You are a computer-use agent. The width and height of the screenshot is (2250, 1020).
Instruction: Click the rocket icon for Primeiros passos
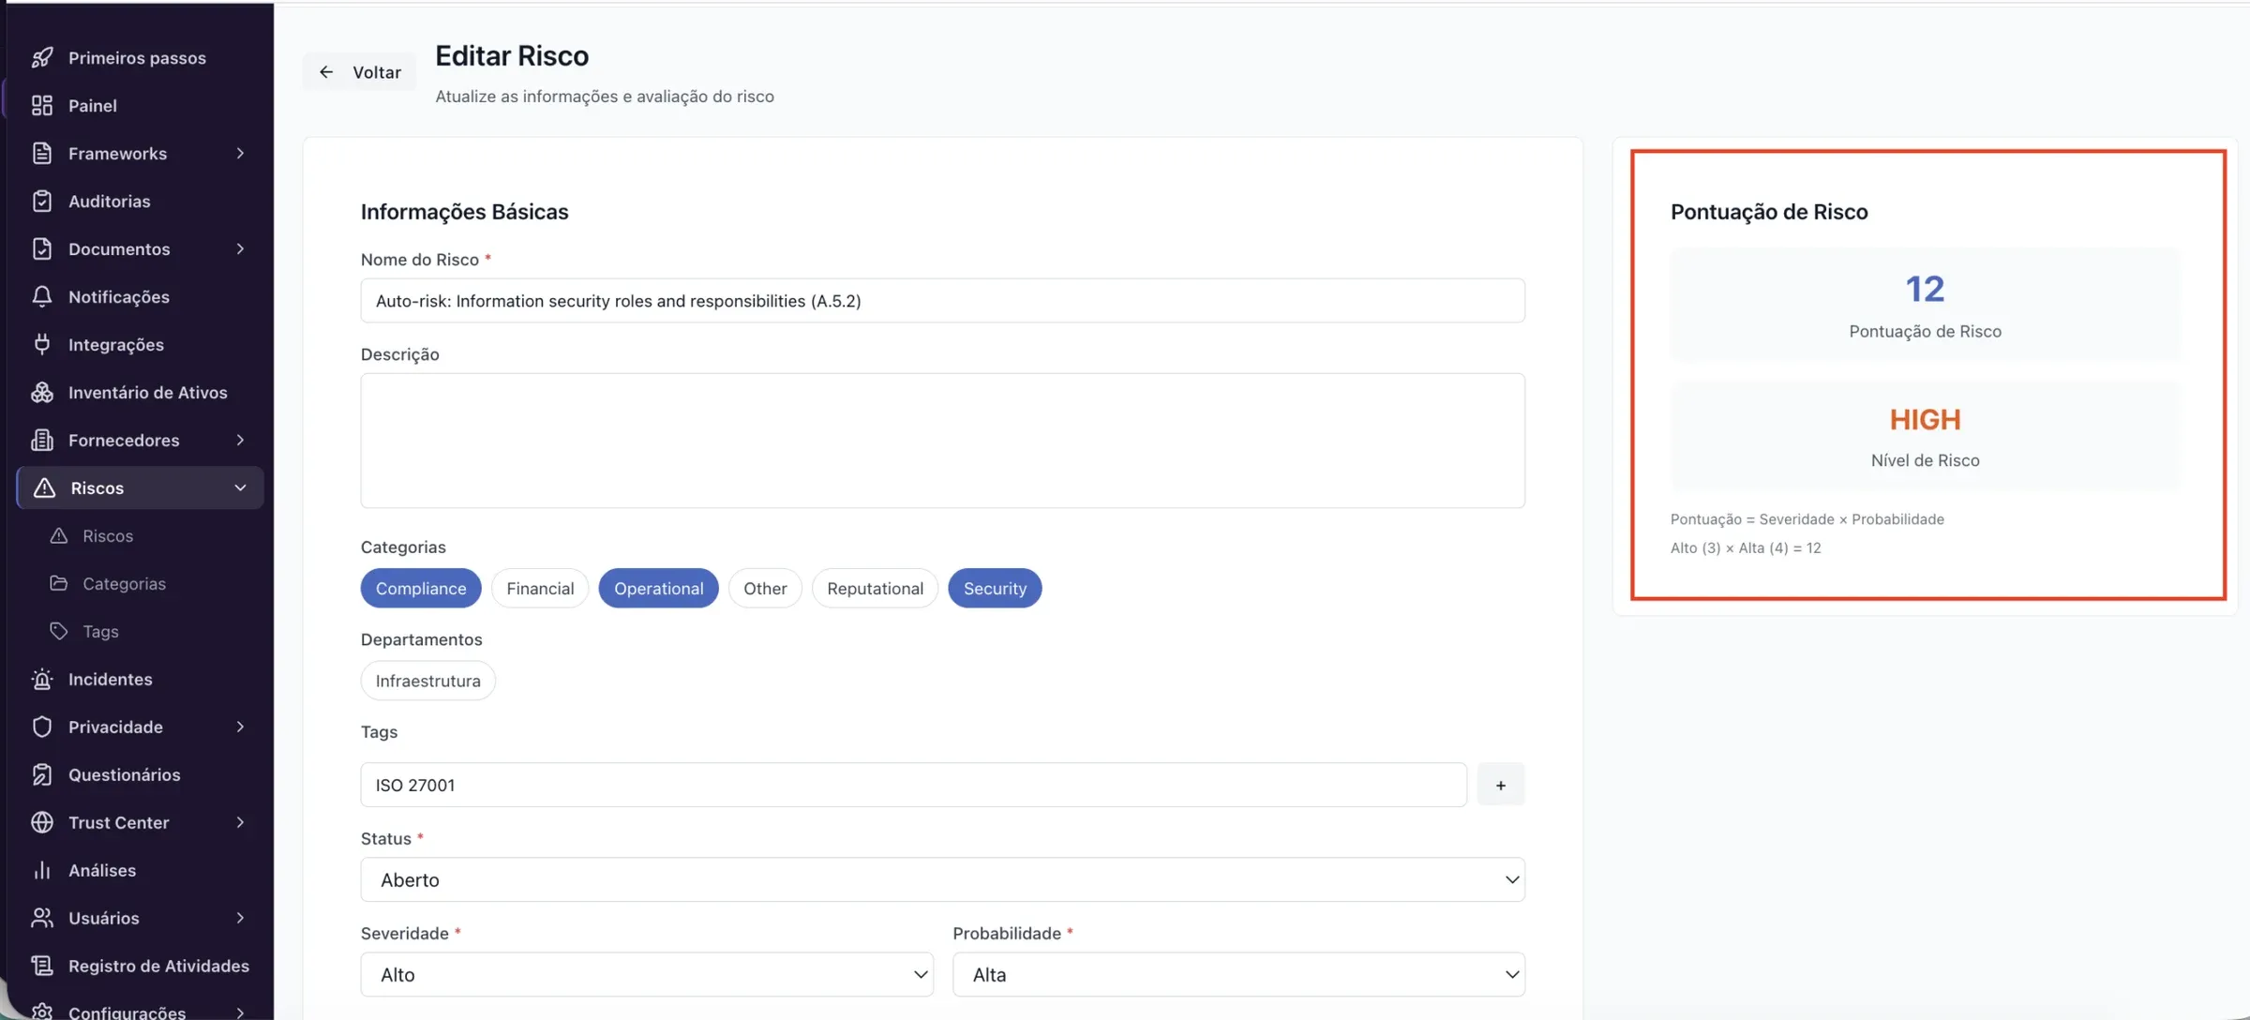pos(42,58)
